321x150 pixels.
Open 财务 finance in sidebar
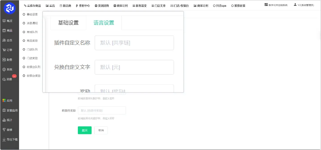coord(7,60)
